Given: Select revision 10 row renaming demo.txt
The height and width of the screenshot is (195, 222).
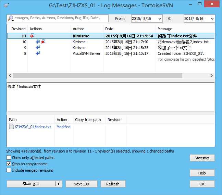Looking at the screenshot, I should pyautogui.click(x=111, y=42).
